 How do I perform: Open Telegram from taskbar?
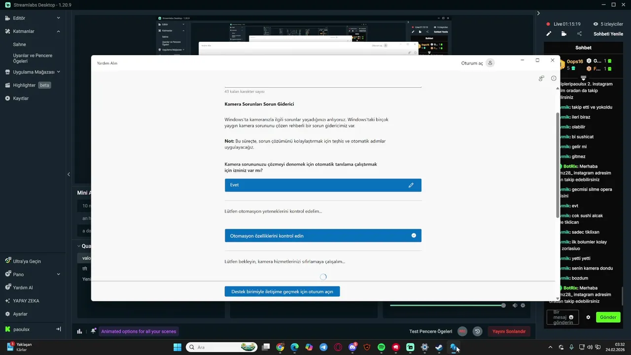pyautogui.click(x=323, y=347)
